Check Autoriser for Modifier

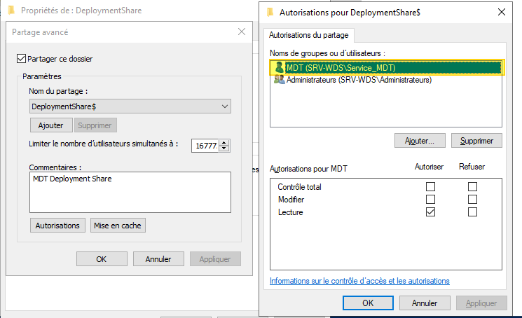[430, 199]
